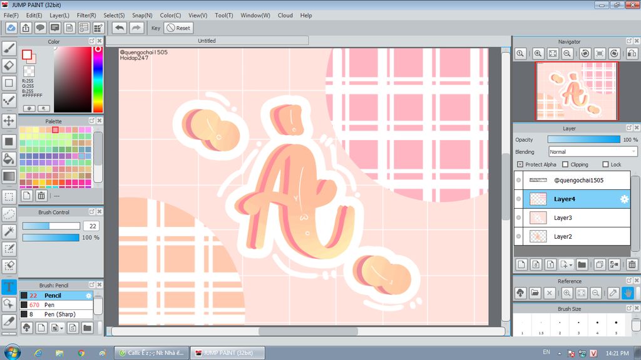This screenshot has width=641, height=360.
Task: Open the Snap(N) menu
Action: (142, 15)
